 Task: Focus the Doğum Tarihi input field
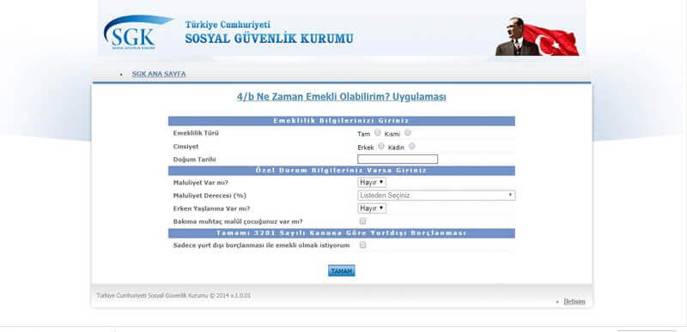click(x=398, y=160)
